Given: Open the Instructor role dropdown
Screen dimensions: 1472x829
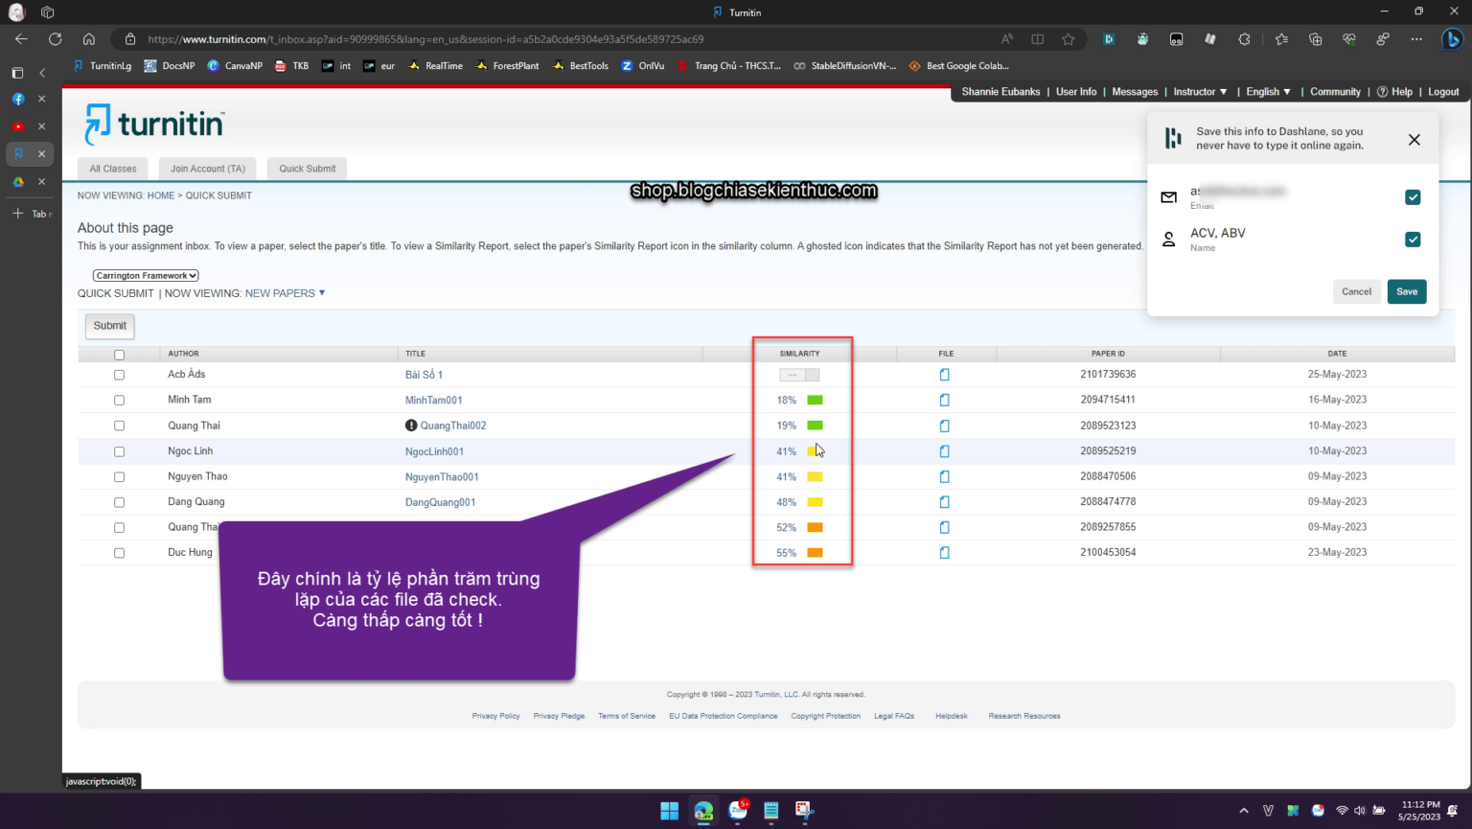Looking at the screenshot, I should [x=1200, y=92].
